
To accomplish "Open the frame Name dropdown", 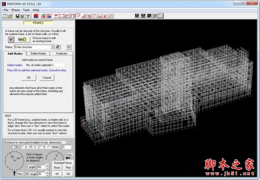I will click(52, 46).
